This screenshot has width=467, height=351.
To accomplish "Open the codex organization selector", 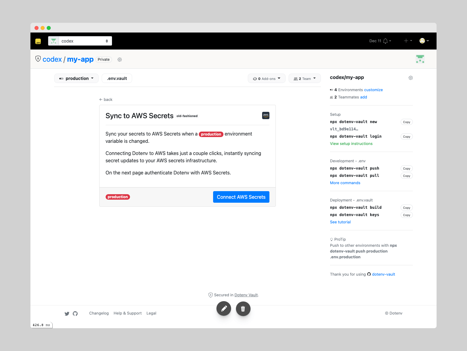I will pos(80,41).
